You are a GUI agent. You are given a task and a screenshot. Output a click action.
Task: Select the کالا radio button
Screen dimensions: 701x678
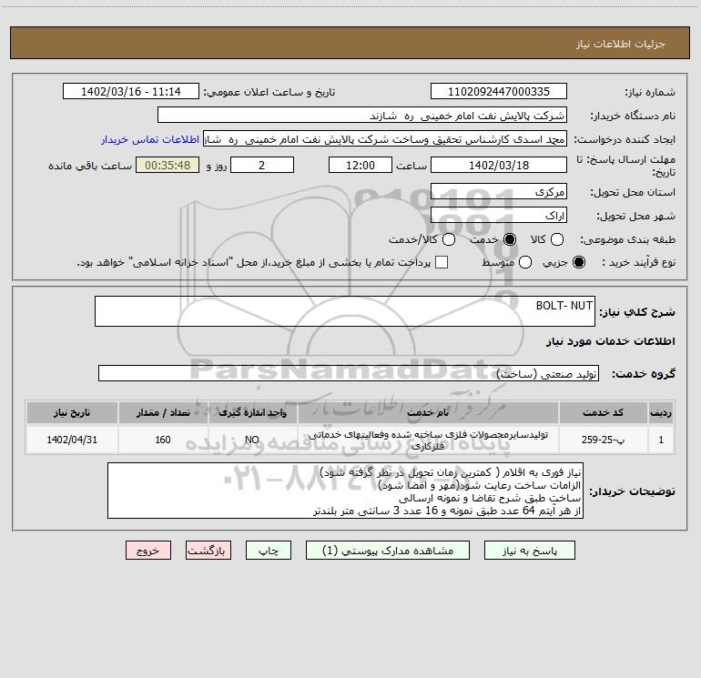click(557, 239)
